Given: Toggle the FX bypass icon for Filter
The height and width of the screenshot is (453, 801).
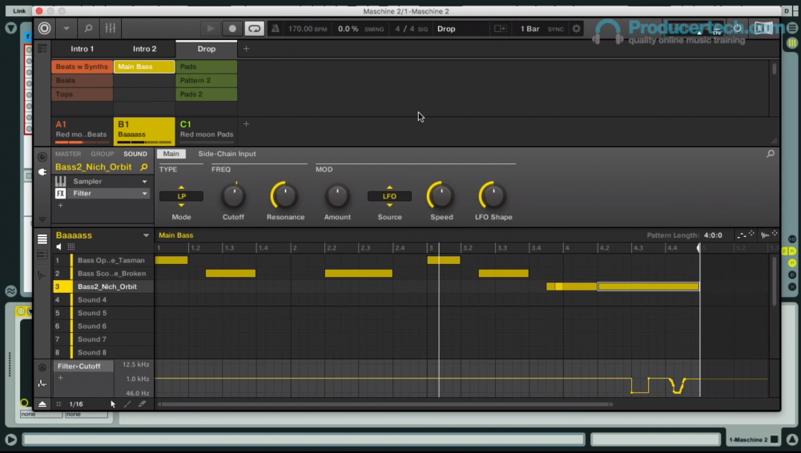Looking at the screenshot, I should (60, 194).
